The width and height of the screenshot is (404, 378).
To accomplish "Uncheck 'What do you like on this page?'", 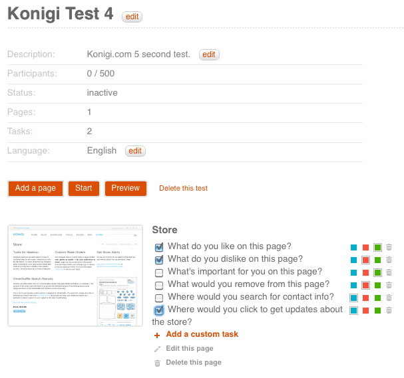I will pos(159,247).
